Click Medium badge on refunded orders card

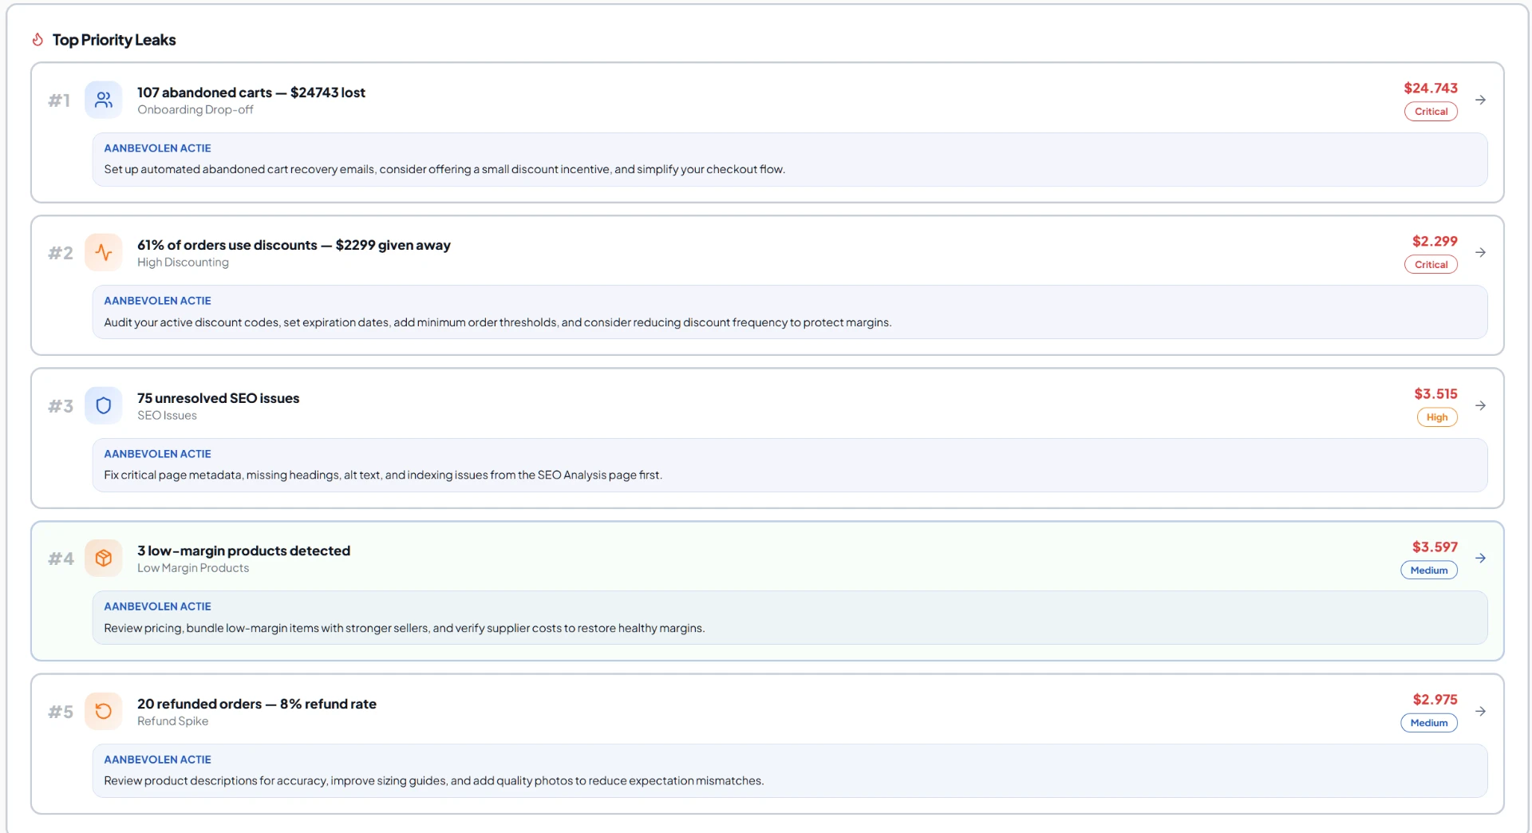tap(1429, 723)
